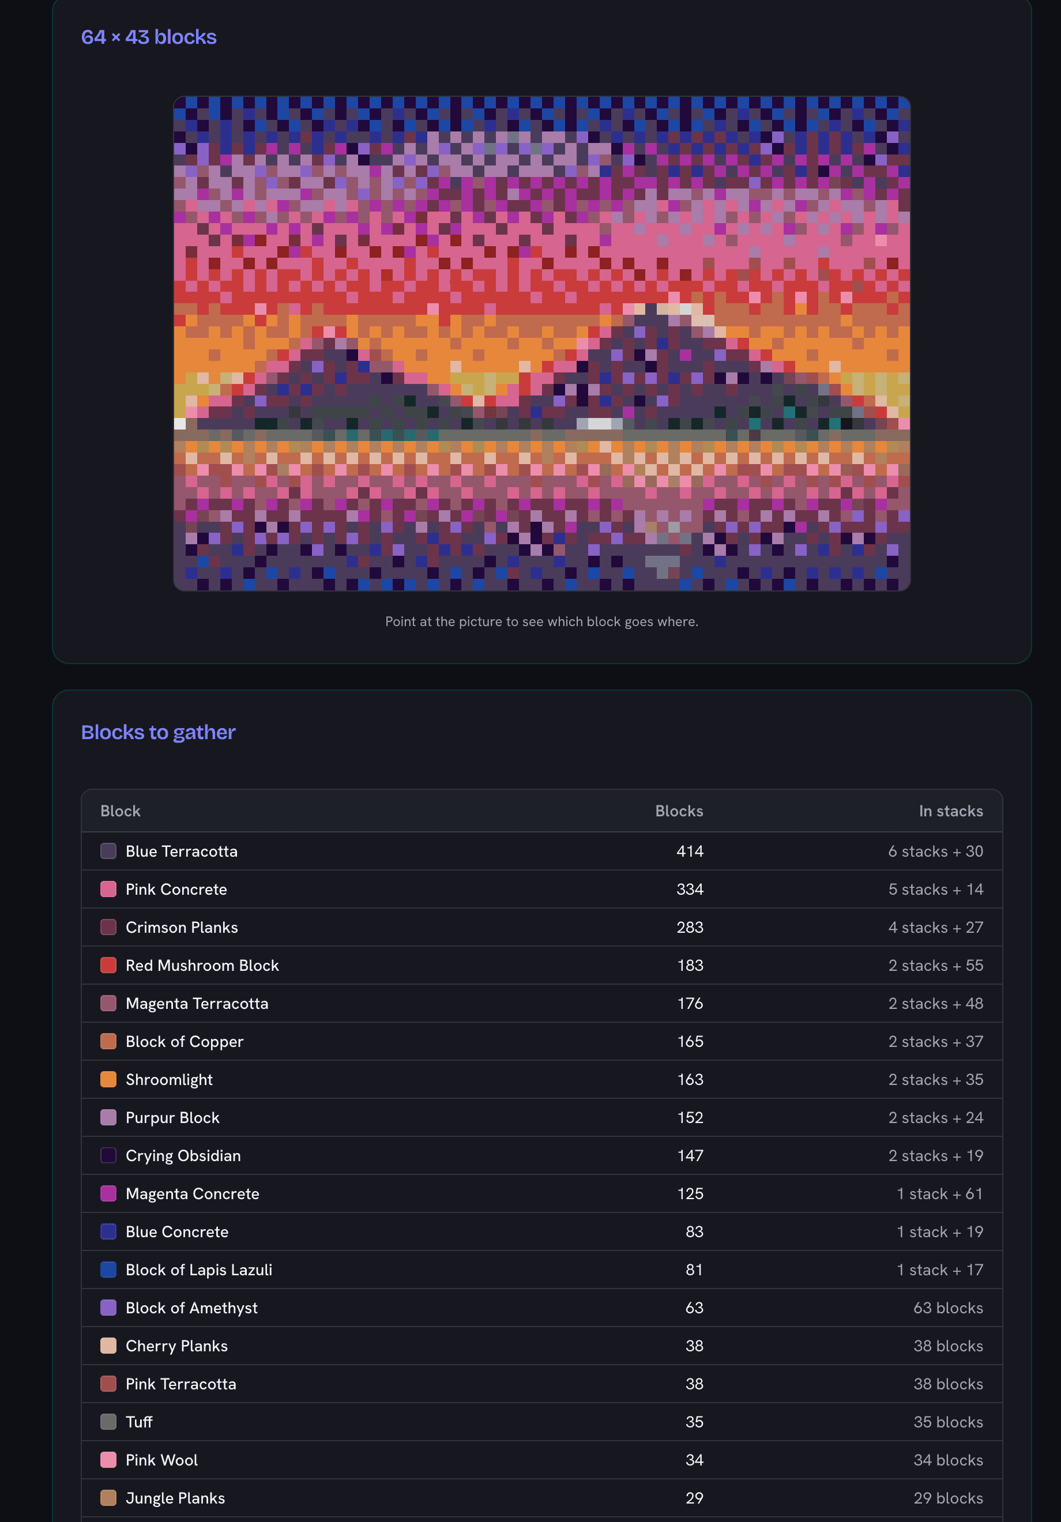Click the pixel art block preview image

[541, 344]
